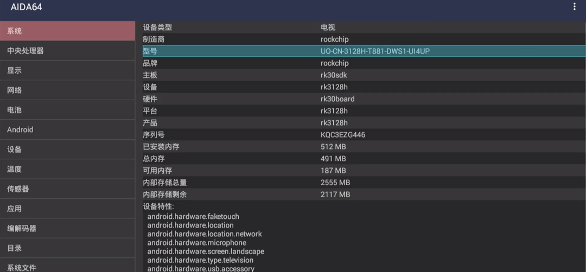The height and width of the screenshot is (272, 586).
Task: Switch to the 显示 section
Action: point(67,70)
